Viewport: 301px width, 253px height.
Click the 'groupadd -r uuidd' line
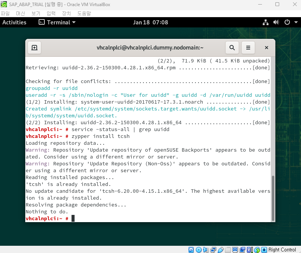click(52, 88)
